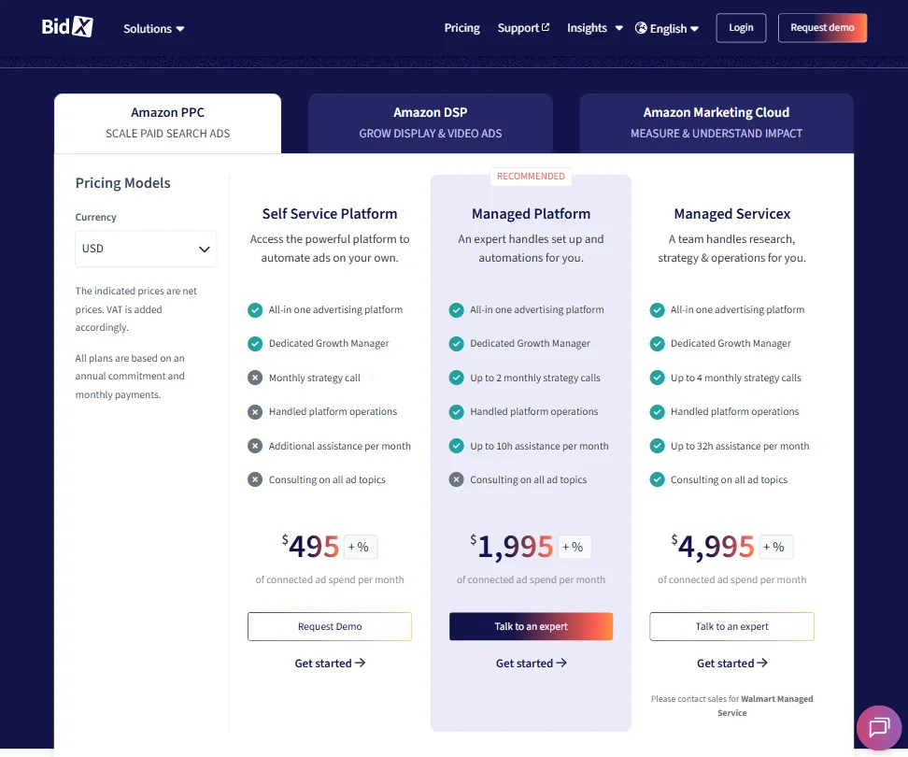This screenshot has height=757, width=908.
Task: Click Request demo in the header
Action: [x=822, y=28]
